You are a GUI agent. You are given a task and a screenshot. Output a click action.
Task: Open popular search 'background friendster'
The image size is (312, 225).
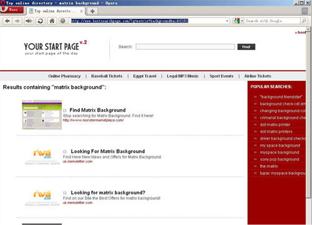pyautogui.click(x=281, y=97)
